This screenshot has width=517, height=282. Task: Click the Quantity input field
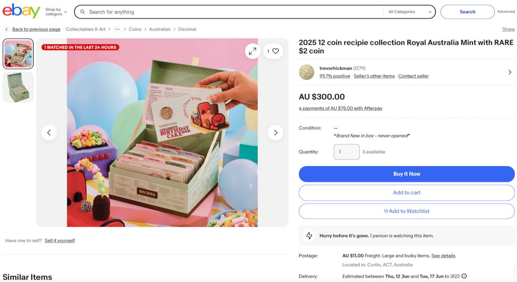tap(346, 152)
